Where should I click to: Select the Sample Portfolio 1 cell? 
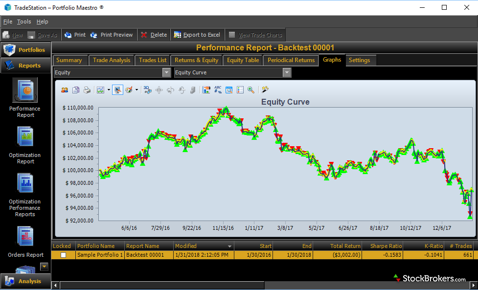pyautogui.click(x=100, y=255)
